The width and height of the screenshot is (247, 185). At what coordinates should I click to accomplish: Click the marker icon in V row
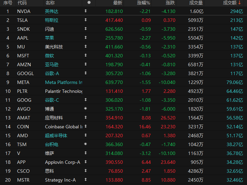click(x=86, y=153)
